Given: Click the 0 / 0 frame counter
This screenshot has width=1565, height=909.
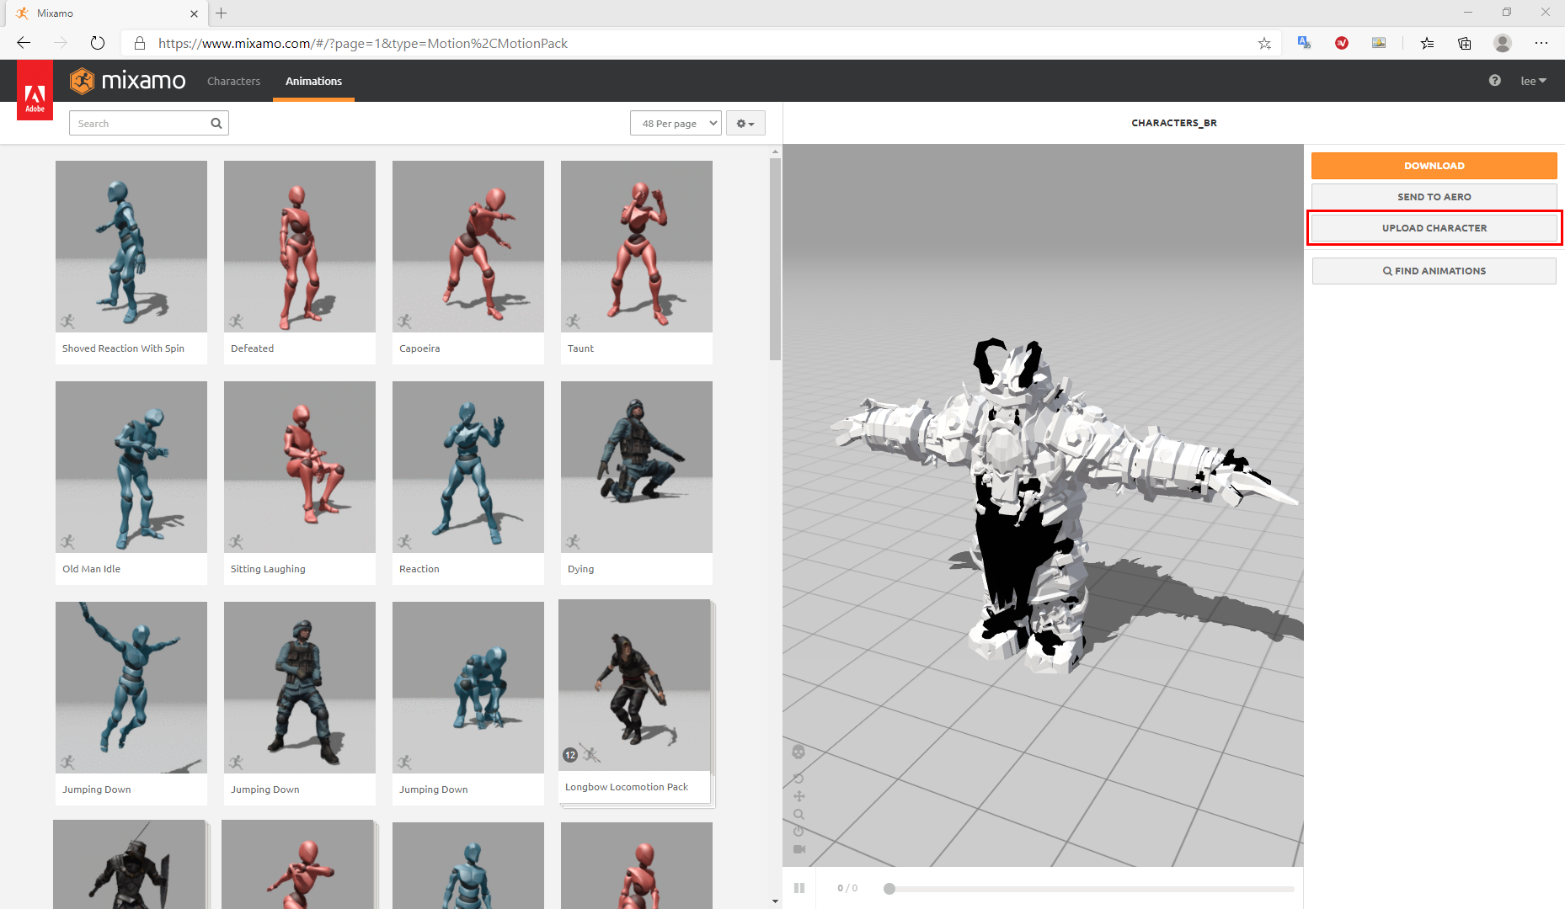Looking at the screenshot, I should 847,888.
